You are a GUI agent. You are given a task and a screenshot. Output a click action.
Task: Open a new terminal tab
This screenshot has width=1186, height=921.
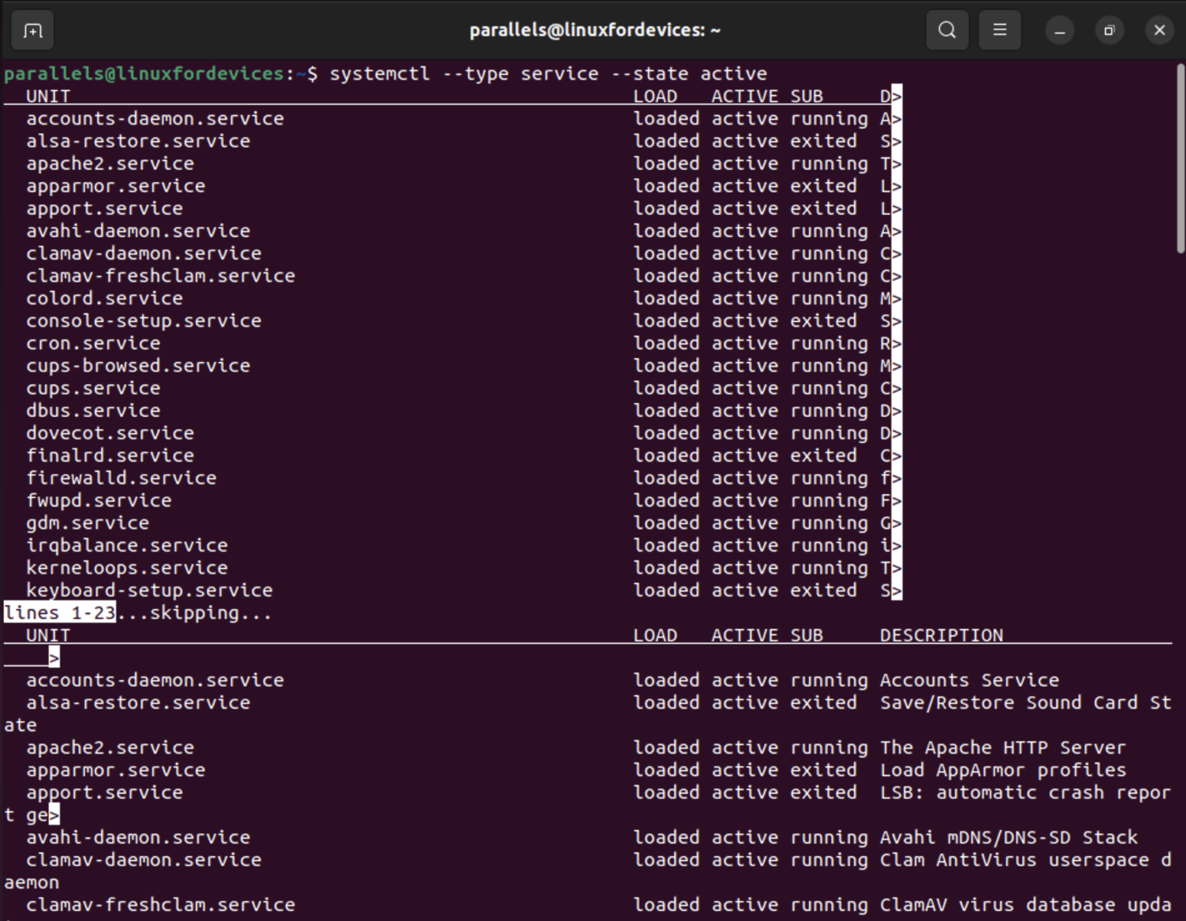pos(32,29)
